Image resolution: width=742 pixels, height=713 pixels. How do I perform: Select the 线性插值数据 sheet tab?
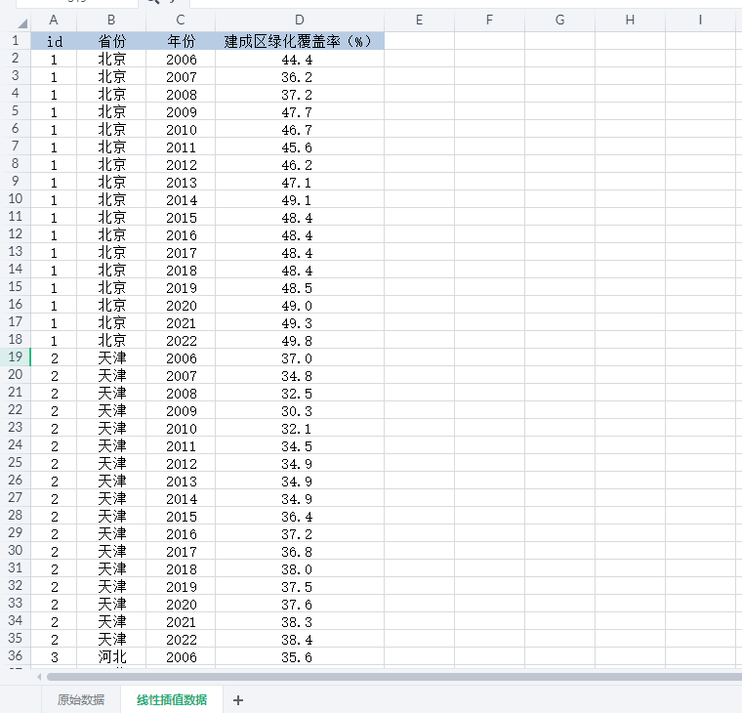click(172, 699)
